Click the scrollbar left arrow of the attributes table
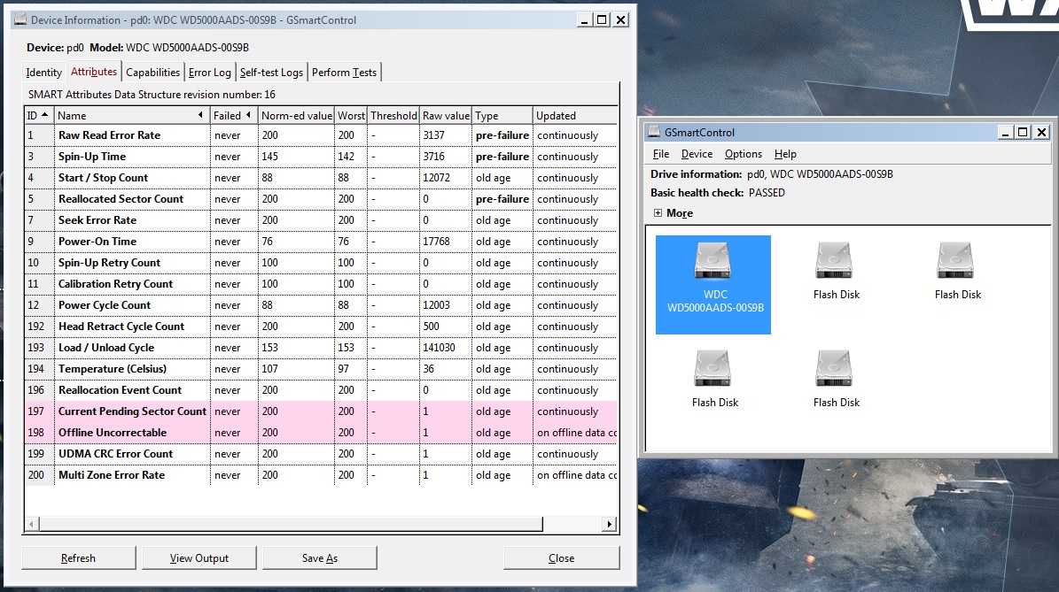This screenshot has height=592, width=1059. pos(32,524)
